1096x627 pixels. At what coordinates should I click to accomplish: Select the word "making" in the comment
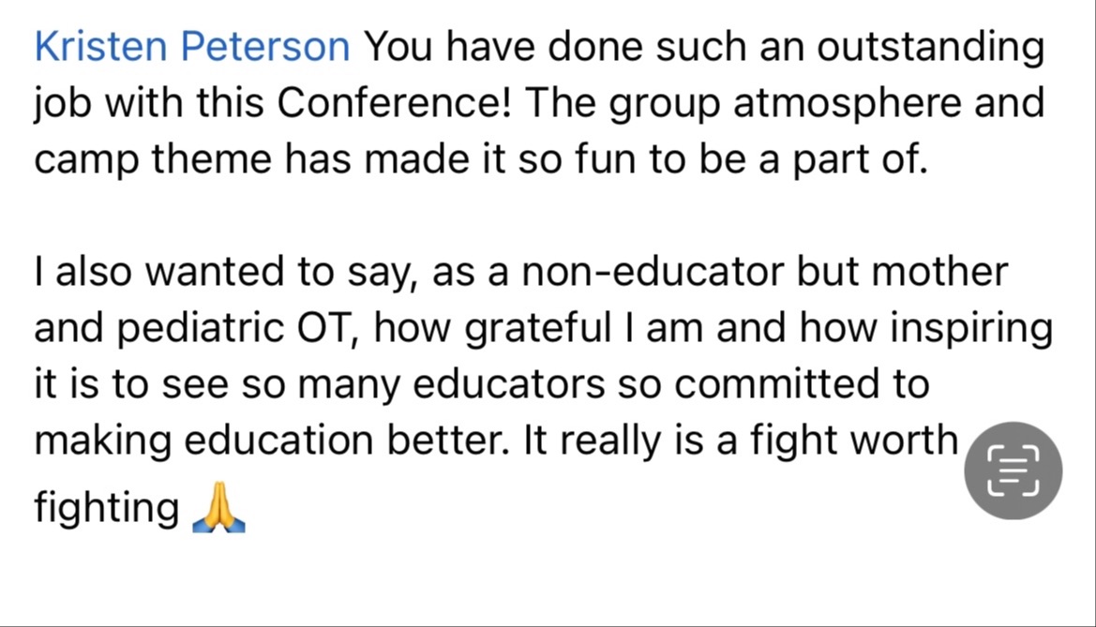(x=103, y=441)
